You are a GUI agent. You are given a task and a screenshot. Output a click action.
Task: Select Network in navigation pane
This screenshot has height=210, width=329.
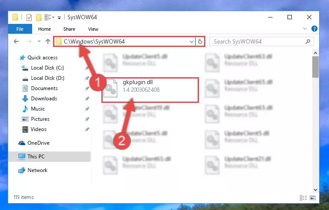click(x=37, y=170)
